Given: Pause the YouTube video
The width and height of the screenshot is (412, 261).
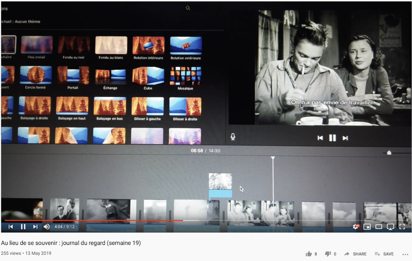Looking at the screenshot, I should click(x=23, y=226).
